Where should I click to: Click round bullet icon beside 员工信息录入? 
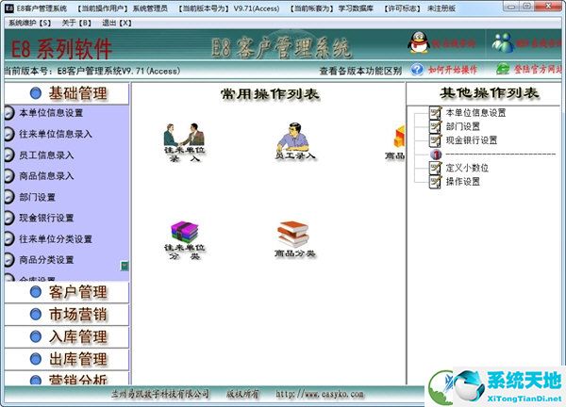click(x=8, y=155)
